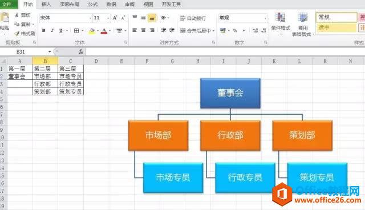The width and height of the screenshot is (365, 210).
Task: Click the decrease indent icon
Action: tap(164, 30)
